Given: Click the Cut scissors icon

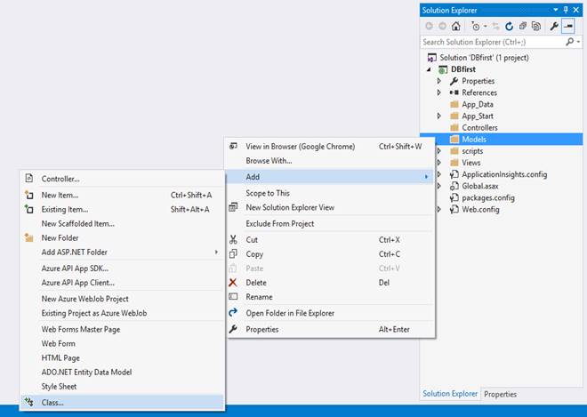Looking at the screenshot, I should 233,239.
